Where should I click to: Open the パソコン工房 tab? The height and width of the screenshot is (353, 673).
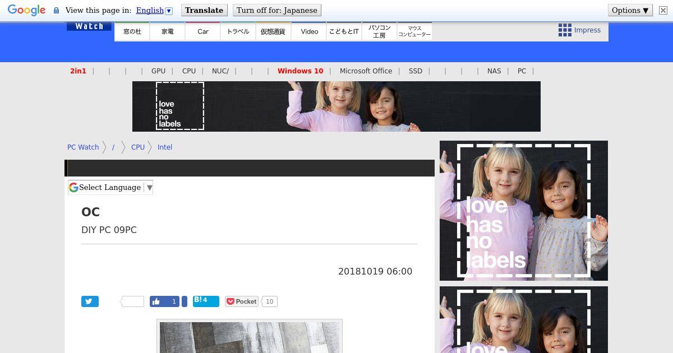tap(379, 31)
